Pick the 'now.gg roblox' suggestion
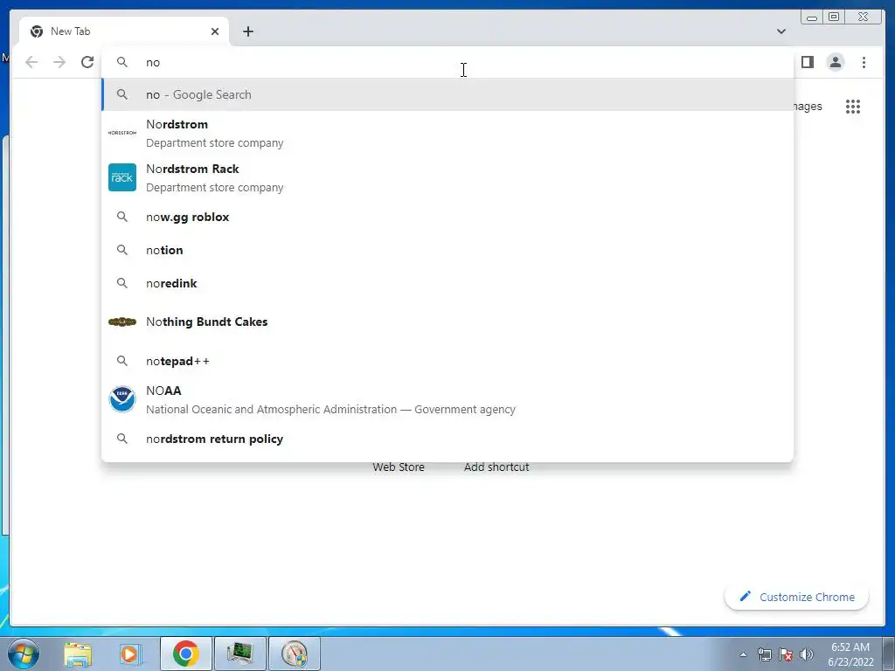This screenshot has width=895, height=671. click(447, 217)
